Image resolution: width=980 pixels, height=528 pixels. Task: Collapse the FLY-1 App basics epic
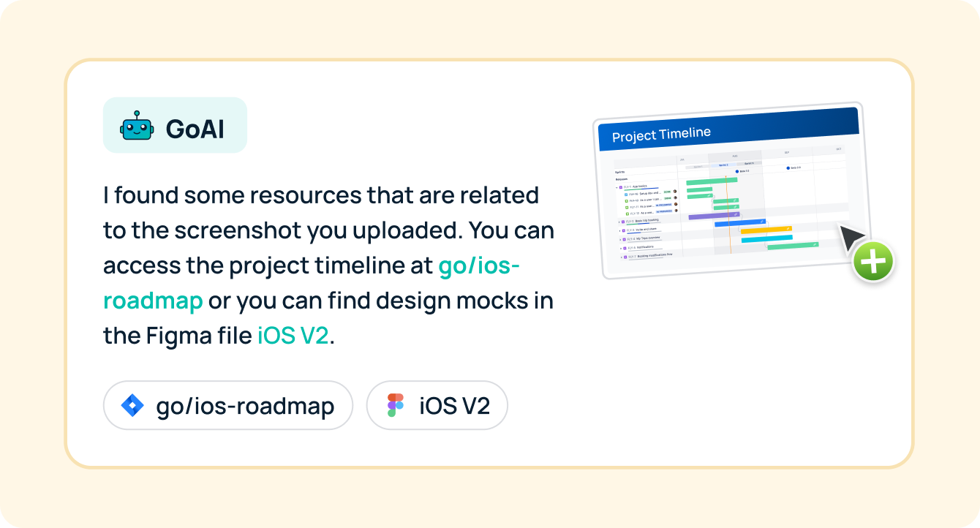(x=617, y=187)
